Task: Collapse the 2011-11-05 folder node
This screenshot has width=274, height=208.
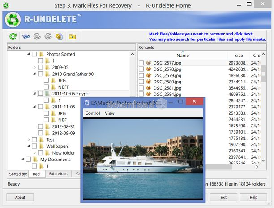Action: click(x=34, y=107)
